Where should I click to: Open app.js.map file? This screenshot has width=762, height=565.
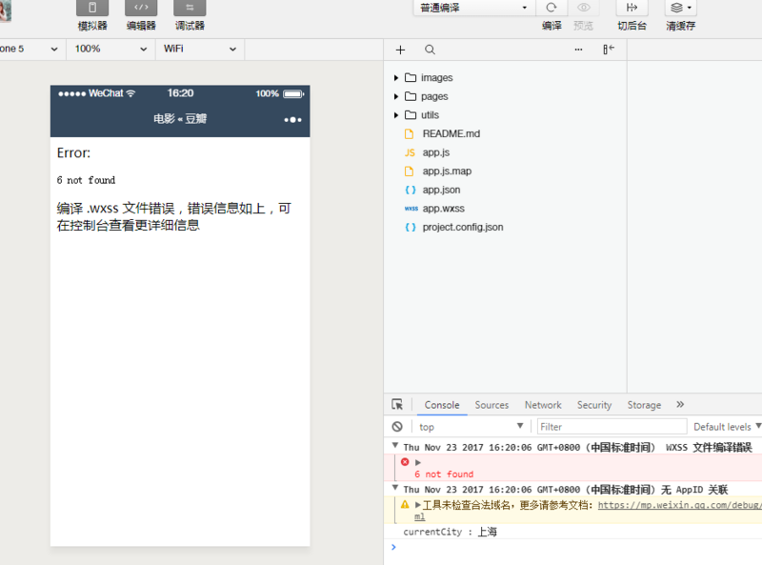pyautogui.click(x=447, y=172)
